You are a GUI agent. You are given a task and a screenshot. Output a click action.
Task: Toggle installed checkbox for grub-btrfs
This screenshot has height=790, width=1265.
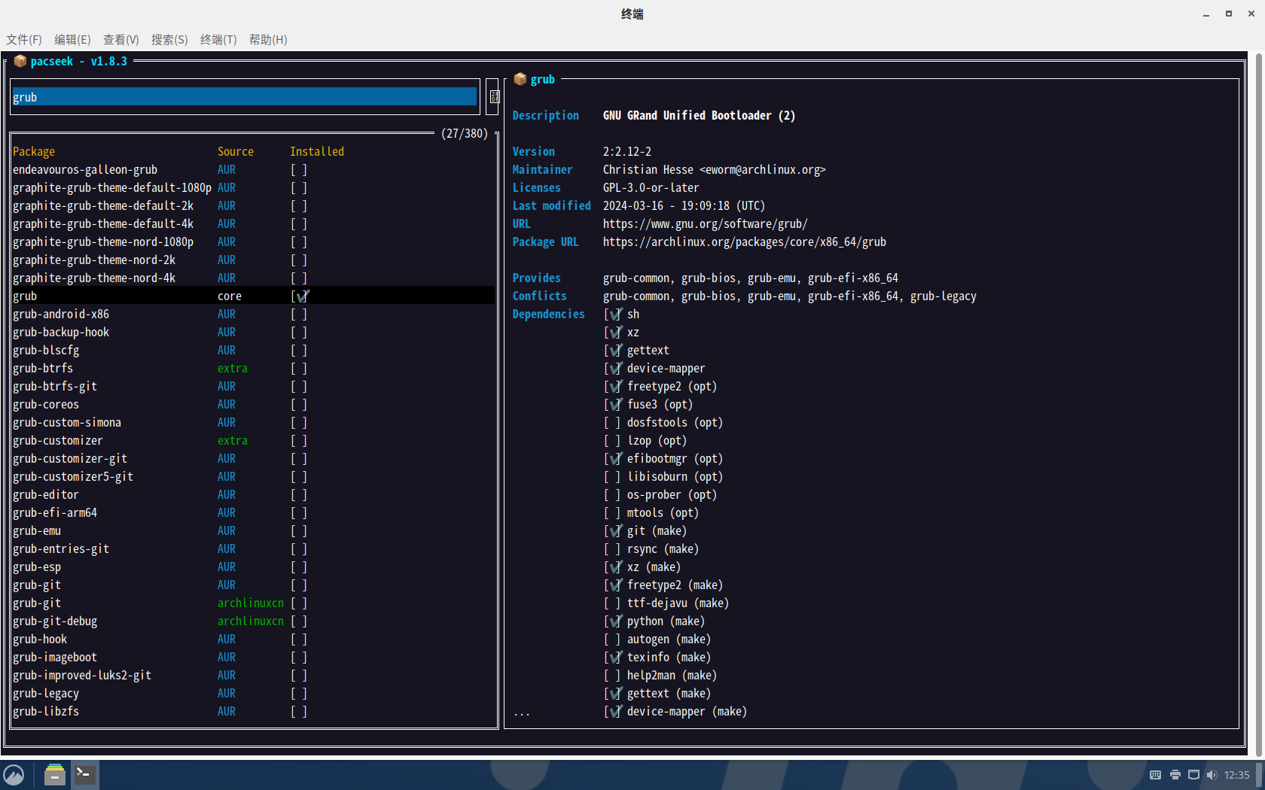coord(299,369)
